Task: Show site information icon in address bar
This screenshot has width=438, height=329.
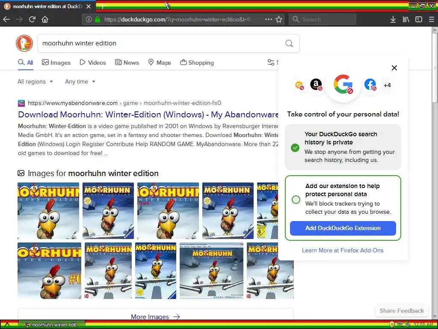Action: (89, 19)
